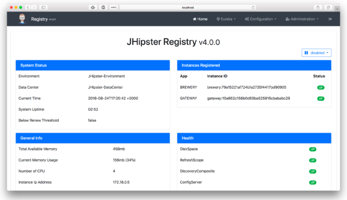Open the Administration dropdown menu
347x200 pixels.
pyautogui.click(x=302, y=19)
